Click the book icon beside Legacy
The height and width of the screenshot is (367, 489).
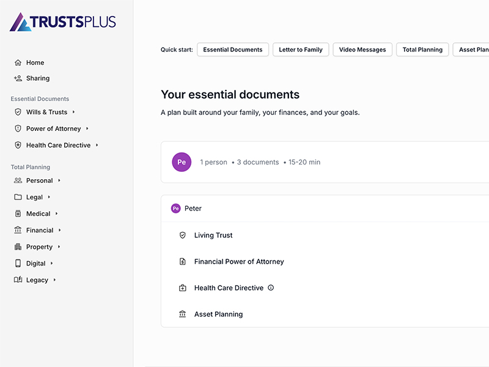(x=18, y=280)
